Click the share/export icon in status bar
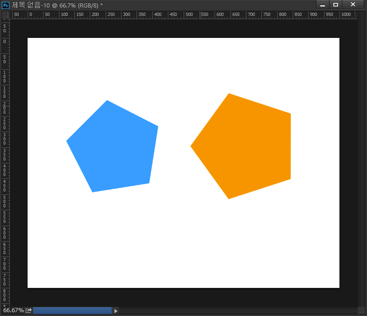 pos(29,310)
